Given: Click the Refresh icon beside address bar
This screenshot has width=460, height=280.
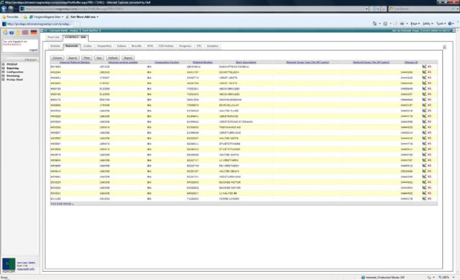Looking at the screenshot, I should (x=378, y=9).
